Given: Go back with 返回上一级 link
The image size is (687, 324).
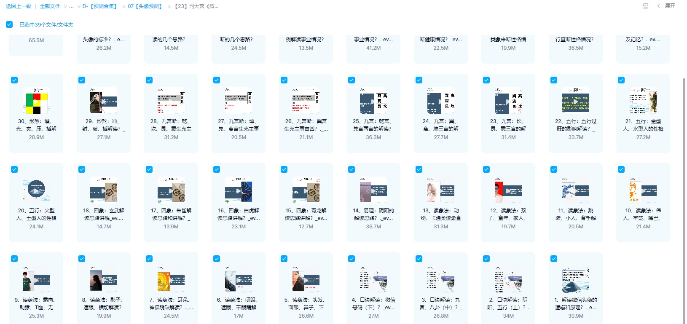Looking at the screenshot, I should (19, 6).
